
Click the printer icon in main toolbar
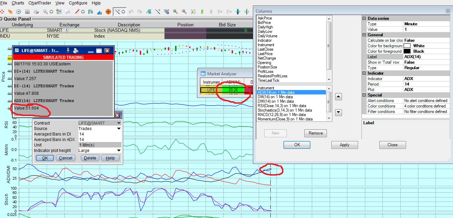point(36,12)
